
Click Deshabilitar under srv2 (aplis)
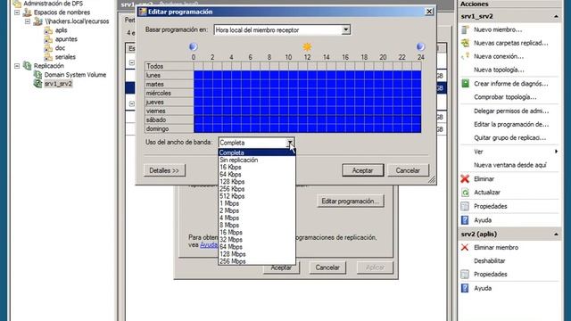(x=490, y=261)
